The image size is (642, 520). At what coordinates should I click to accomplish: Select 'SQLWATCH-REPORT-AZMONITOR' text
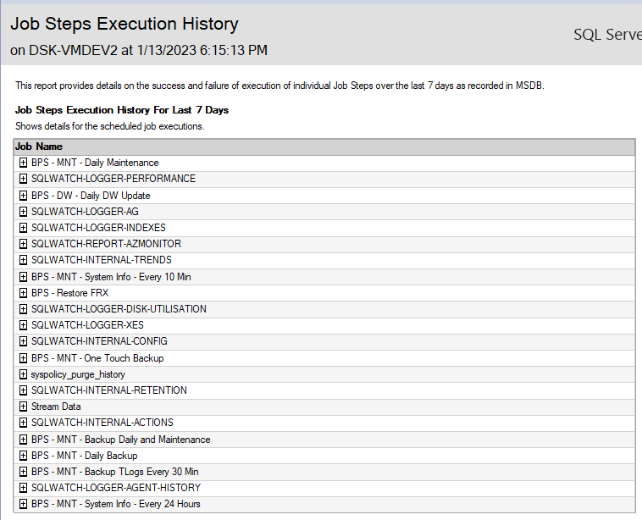106,244
